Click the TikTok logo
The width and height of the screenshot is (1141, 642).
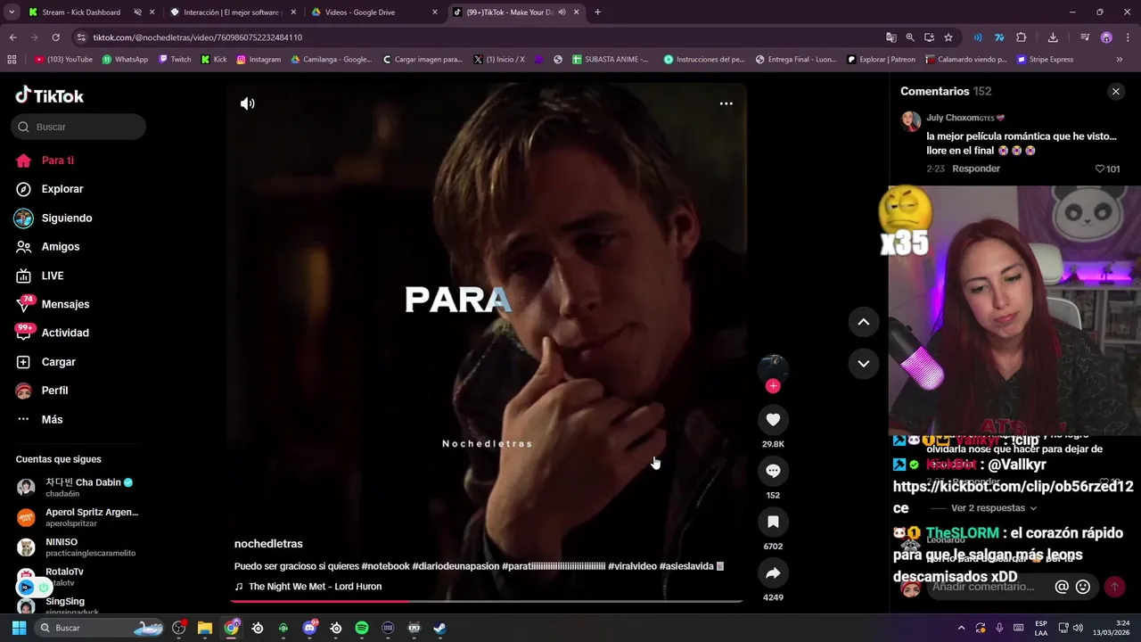tap(50, 95)
